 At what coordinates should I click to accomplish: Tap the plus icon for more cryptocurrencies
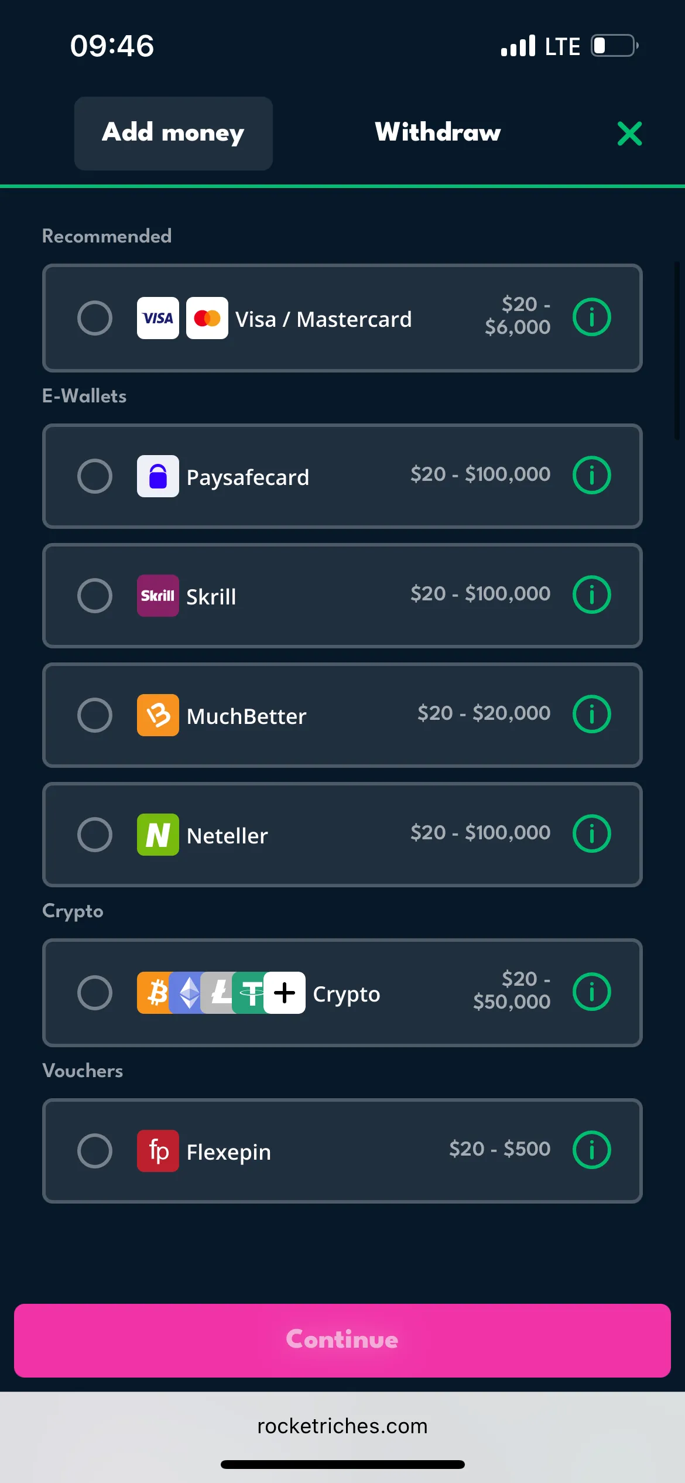[x=285, y=993]
